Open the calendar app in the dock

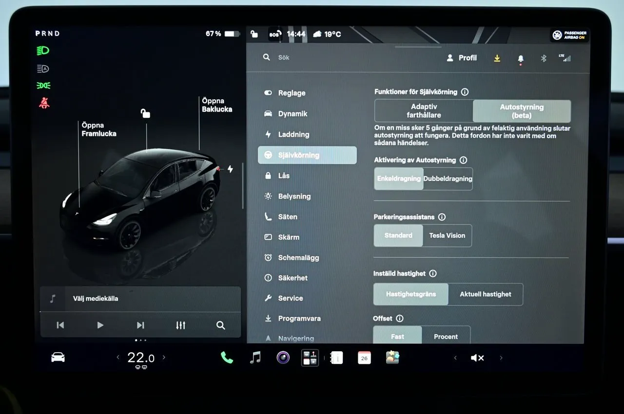click(x=364, y=358)
